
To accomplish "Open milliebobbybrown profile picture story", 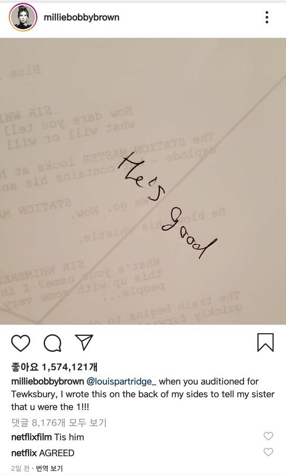I will pyautogui.click(x=23, y=17).
